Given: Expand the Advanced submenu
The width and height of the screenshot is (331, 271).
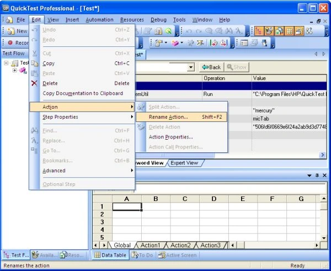Looking at the screenshot, I should (82, 171).
